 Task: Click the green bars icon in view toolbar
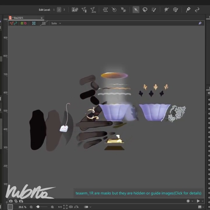pos(22,23)
